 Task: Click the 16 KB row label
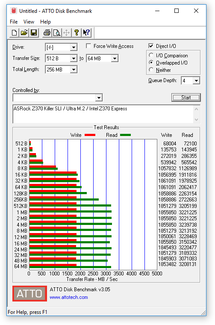click(21, 175)
